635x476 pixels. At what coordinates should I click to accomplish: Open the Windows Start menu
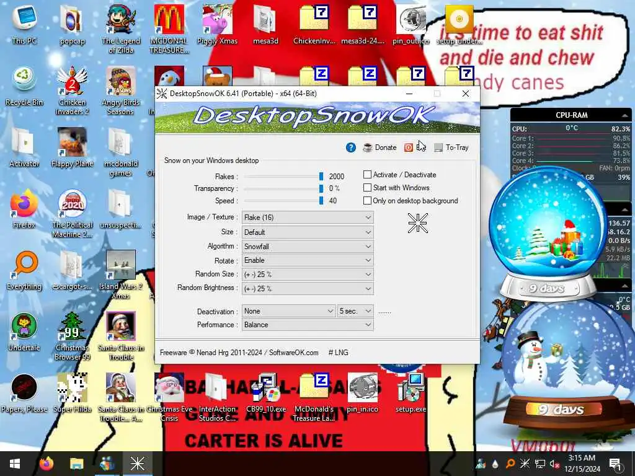tap(15, 464)
